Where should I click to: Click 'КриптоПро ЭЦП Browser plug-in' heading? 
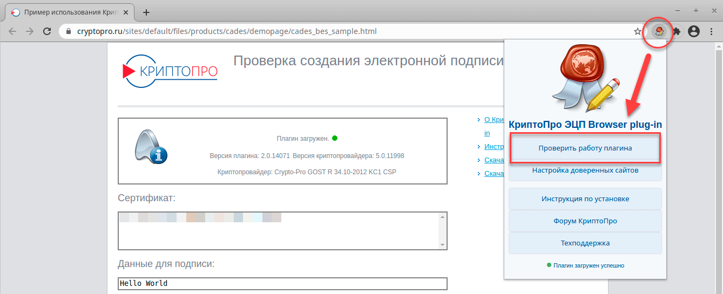point(585,124)
